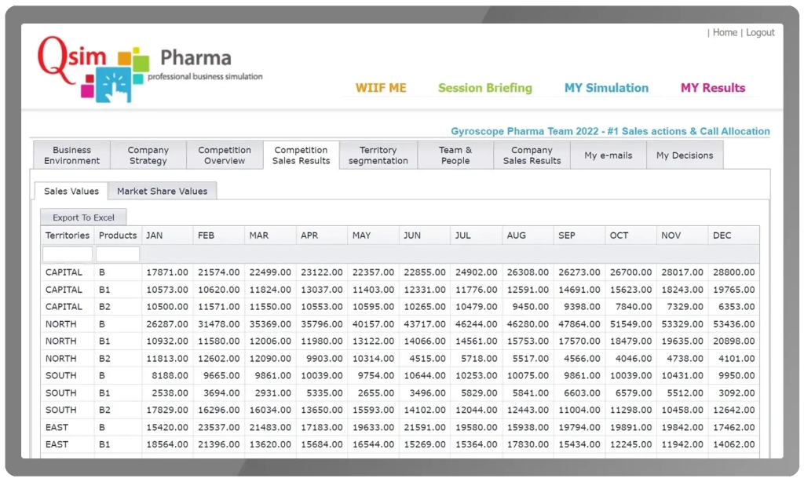Go to My Decisions tab
The image size is (804, 482).
[x=685, y=155]
